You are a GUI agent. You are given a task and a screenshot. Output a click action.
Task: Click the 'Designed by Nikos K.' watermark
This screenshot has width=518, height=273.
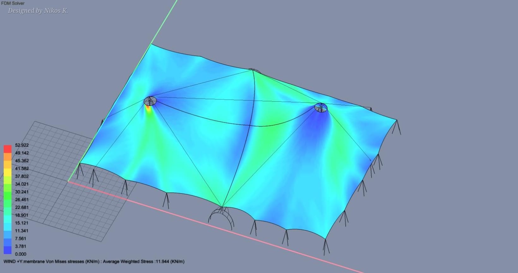(38, 11)
